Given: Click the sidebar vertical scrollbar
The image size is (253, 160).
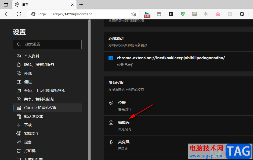Looking at the screenshot, I should click(89, 90).
